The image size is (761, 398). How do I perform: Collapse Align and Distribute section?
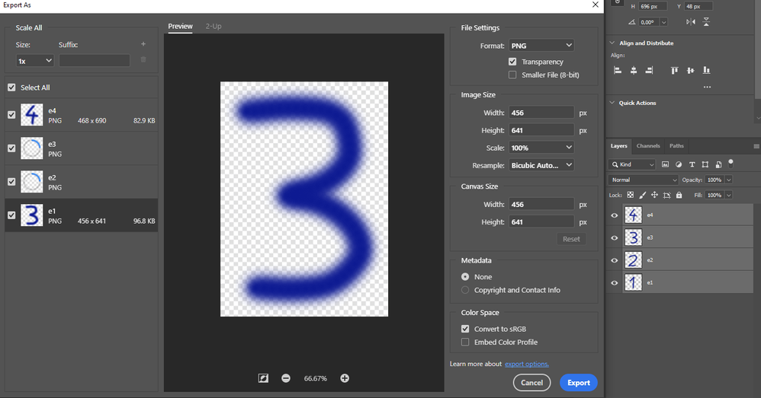pos(612,43)
